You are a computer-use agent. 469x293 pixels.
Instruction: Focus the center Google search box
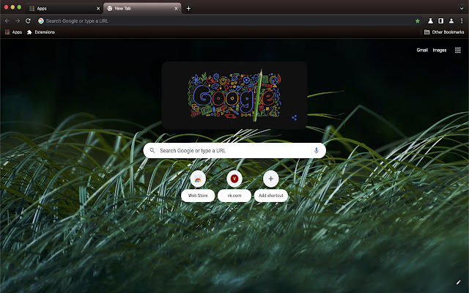coord(234,151)
